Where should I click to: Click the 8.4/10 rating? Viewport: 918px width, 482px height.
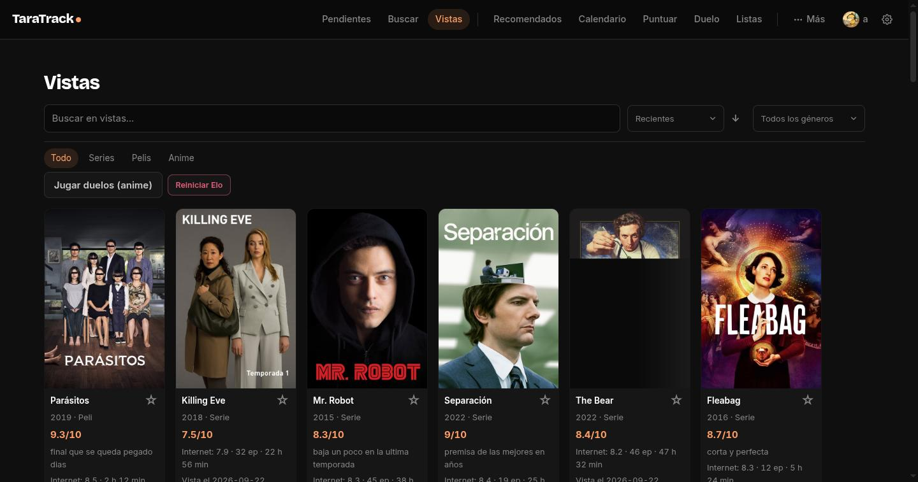click(x=591, y=435)
